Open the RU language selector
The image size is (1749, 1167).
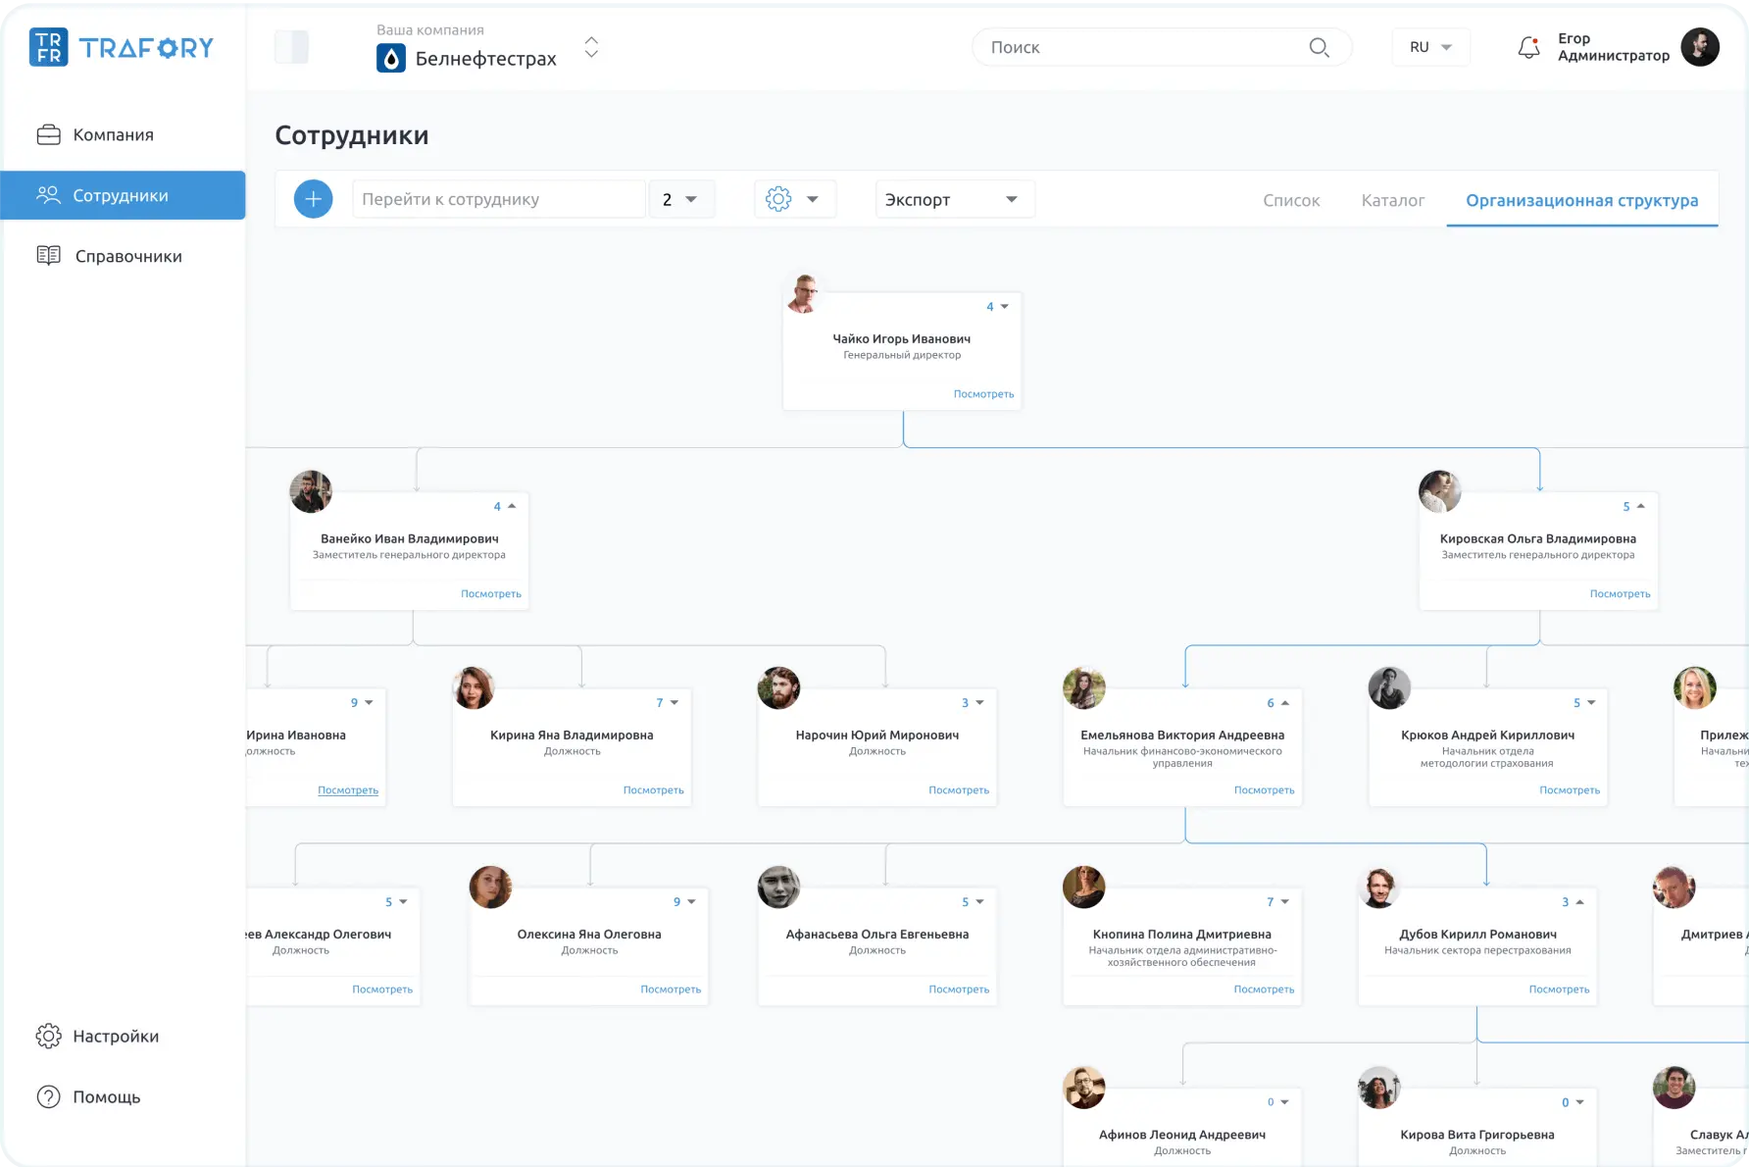[1430, 47]
